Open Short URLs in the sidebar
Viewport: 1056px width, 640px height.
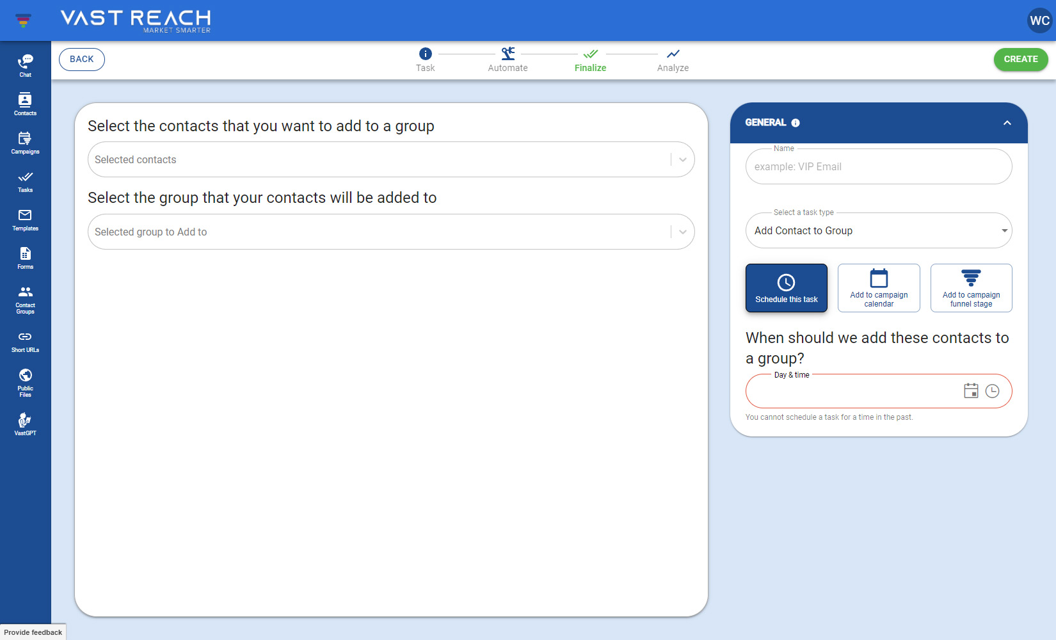tap(25, 341)
